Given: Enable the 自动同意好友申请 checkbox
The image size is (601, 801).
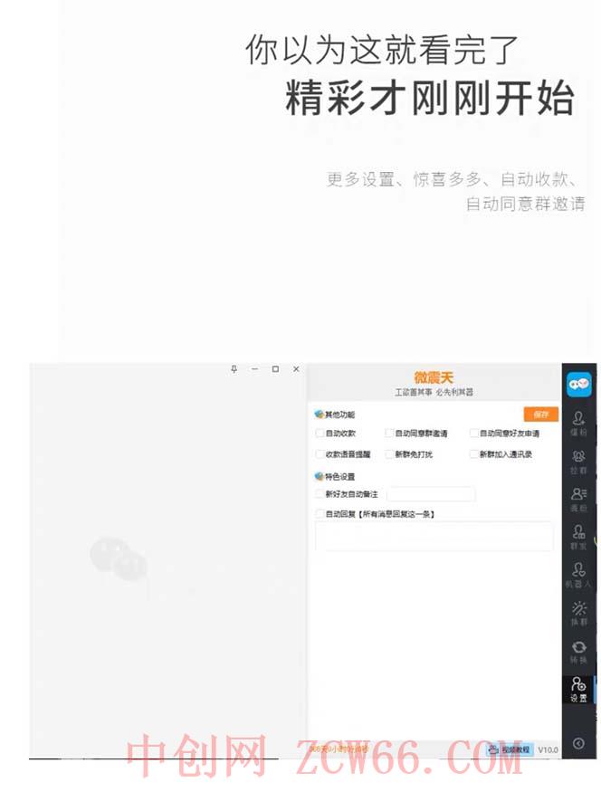Looking at the screenshot, I should tap(473, 434).
